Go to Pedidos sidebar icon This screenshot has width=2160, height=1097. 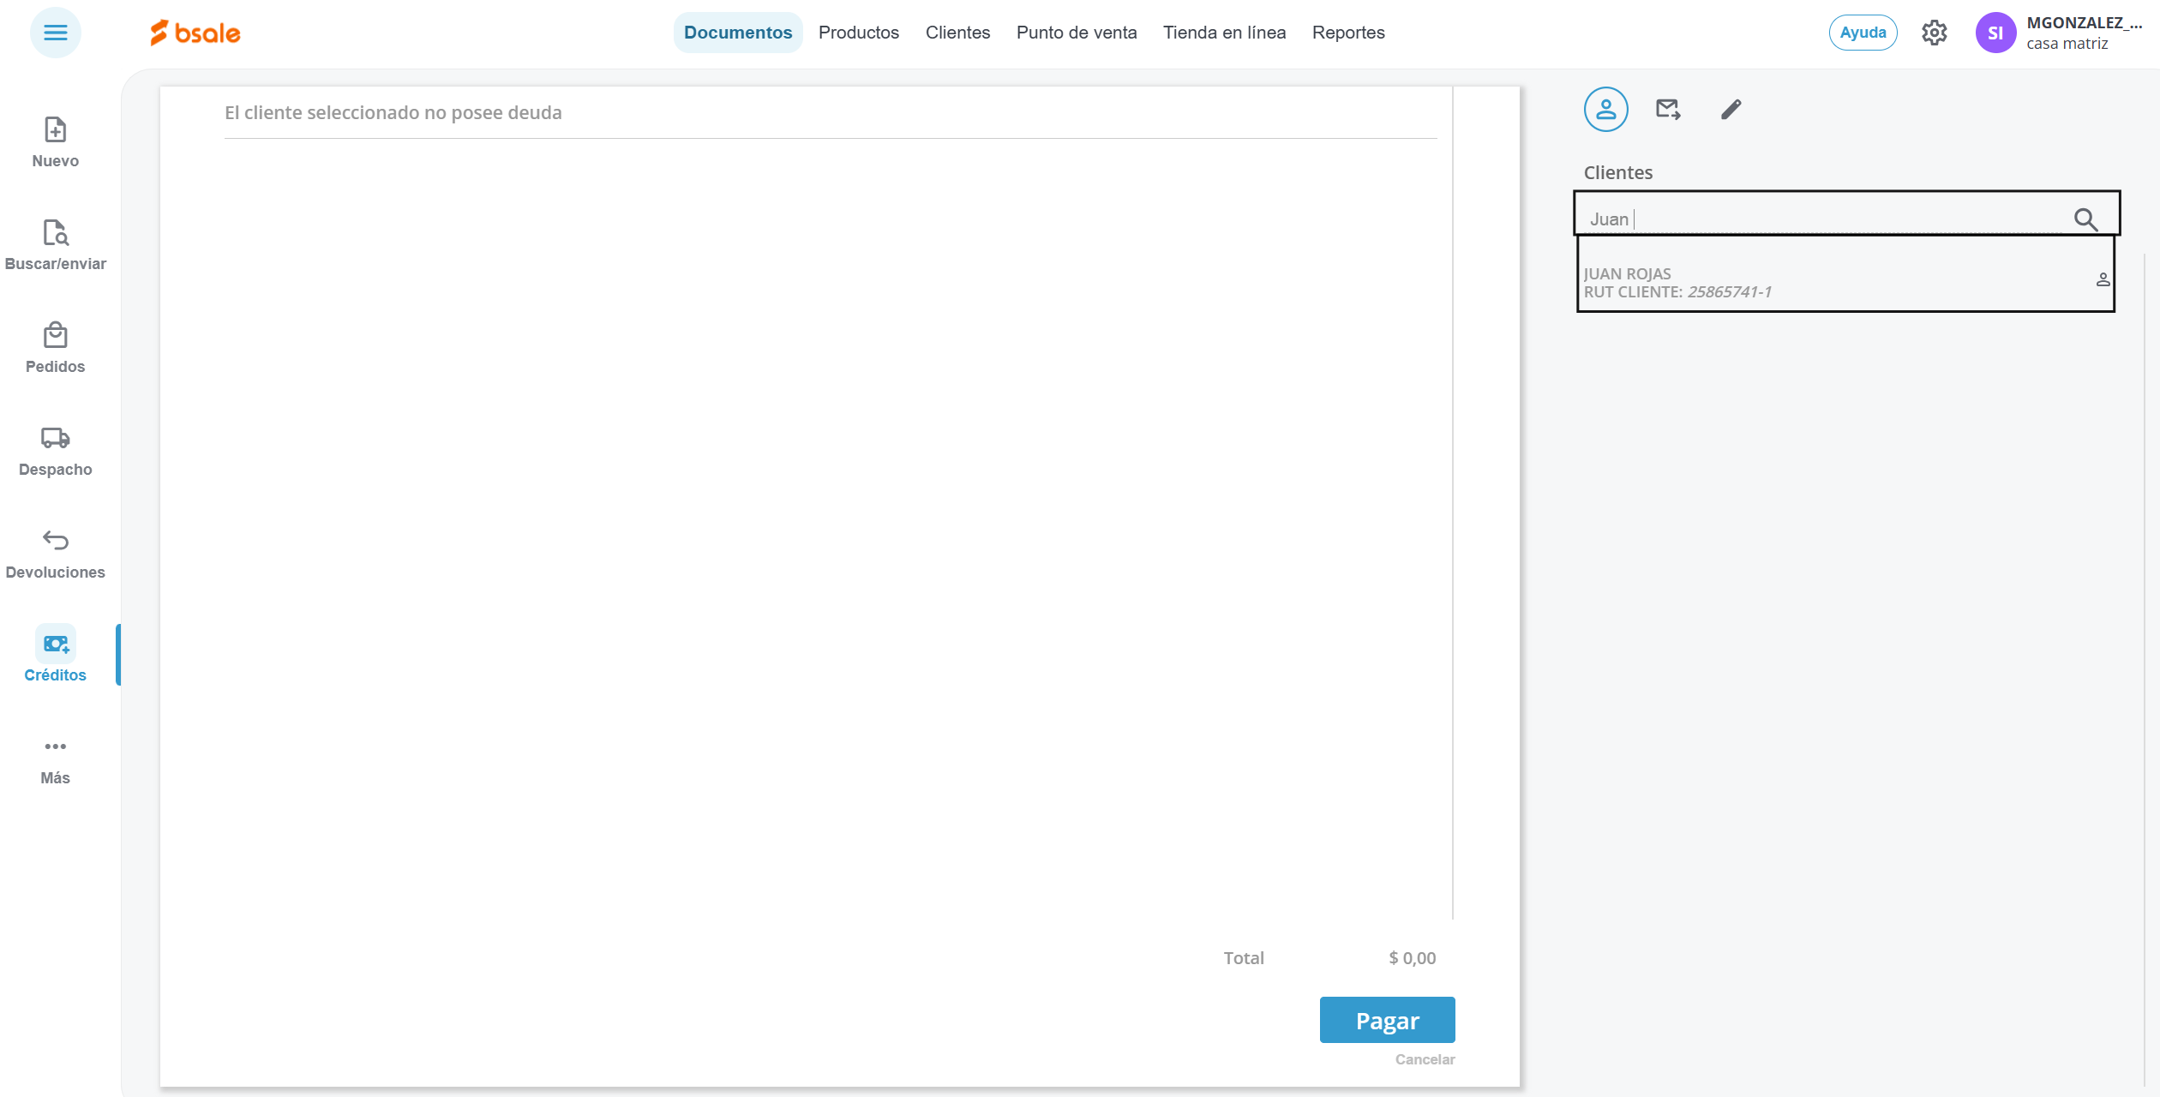(55, 336)
